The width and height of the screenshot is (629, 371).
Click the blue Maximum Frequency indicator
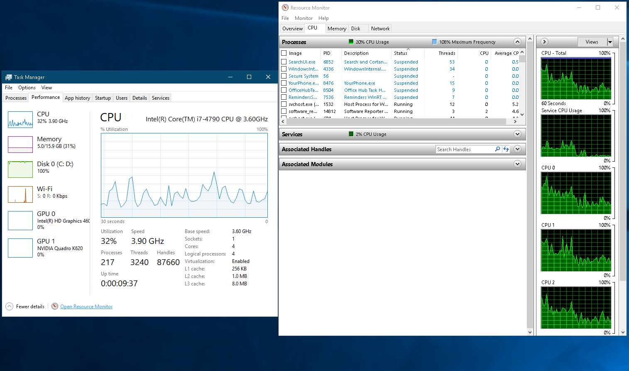tap(435, 42)
